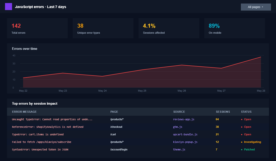Click the May 25 axis label
Viewport: 276px width, 161px height.
pyautogui.click(x=142, y=91)
